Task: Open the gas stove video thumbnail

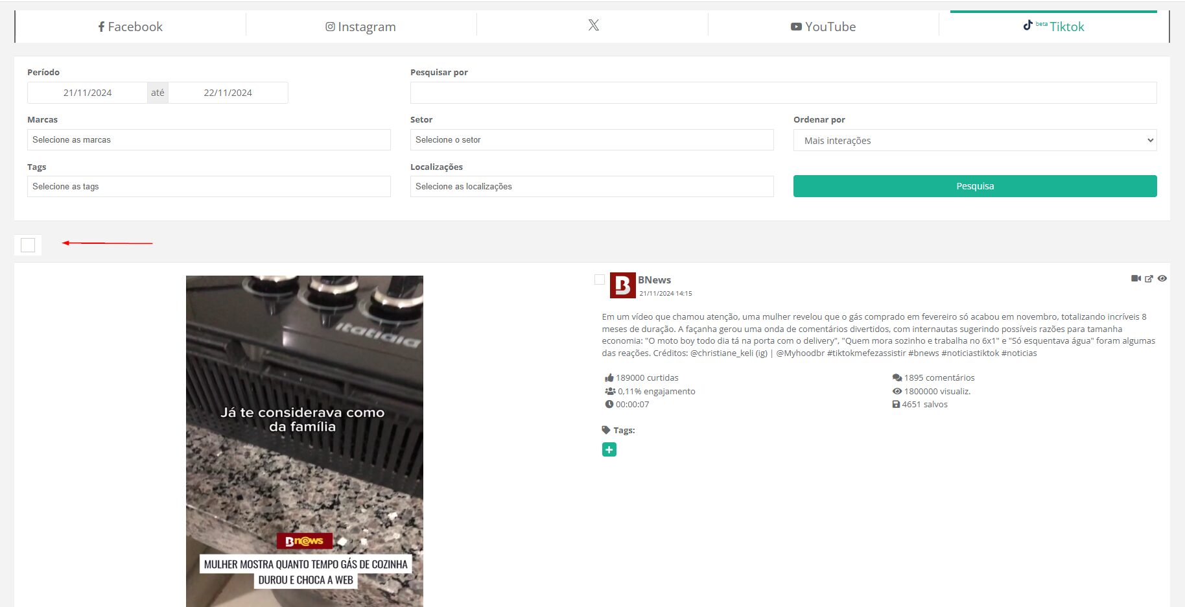Action: (x=304, y=441)
